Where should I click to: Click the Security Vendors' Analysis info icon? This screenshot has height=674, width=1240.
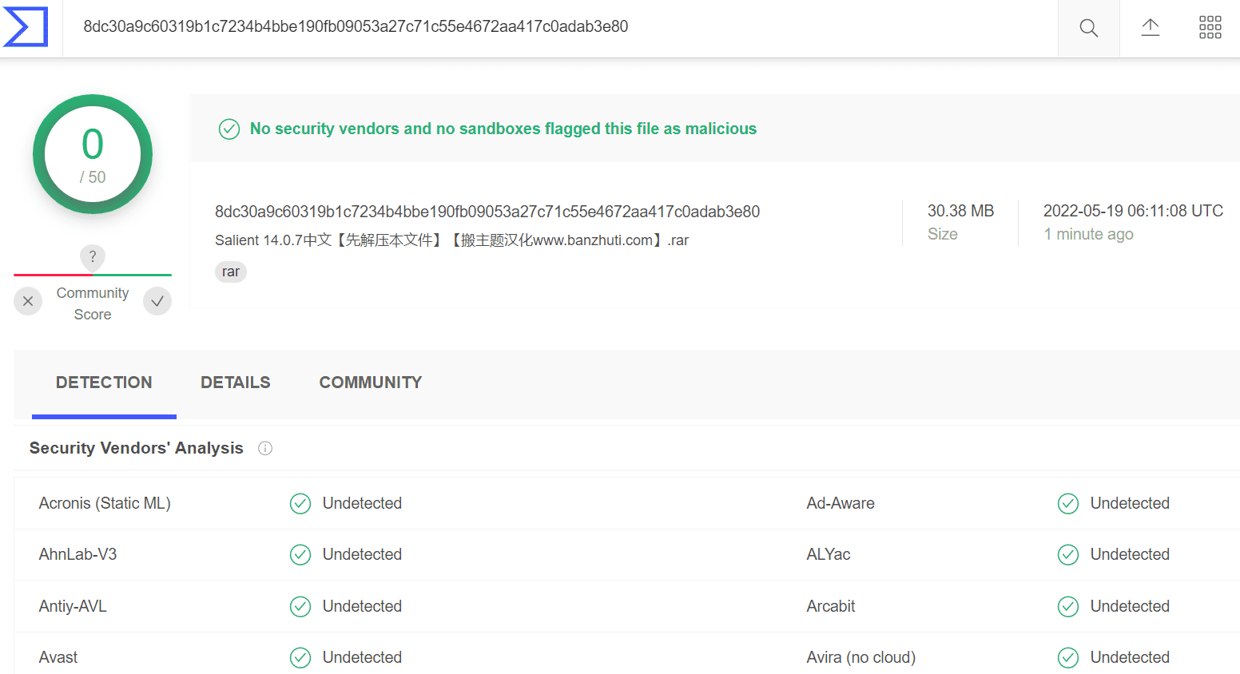tap(265, 449)
